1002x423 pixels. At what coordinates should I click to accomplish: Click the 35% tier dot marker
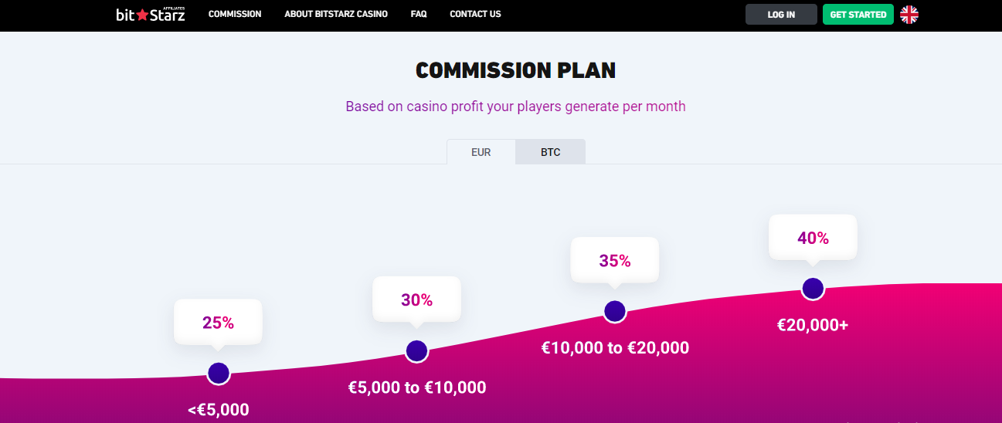(615, 312)
